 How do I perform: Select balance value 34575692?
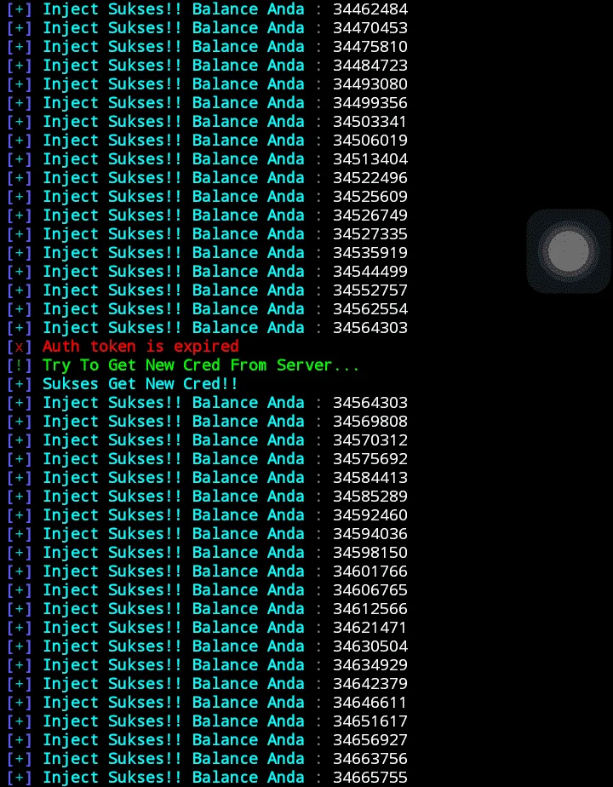click(x=370, y=459)
